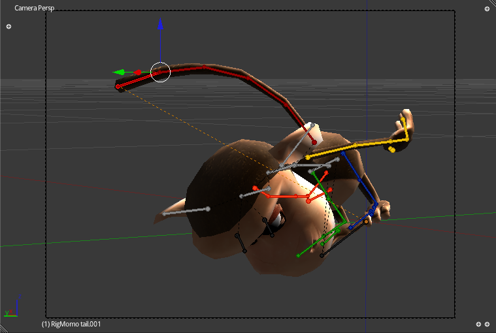496x333 pixels.
Task: Select the green leg bone's lower tip
Action: point(298,255)
